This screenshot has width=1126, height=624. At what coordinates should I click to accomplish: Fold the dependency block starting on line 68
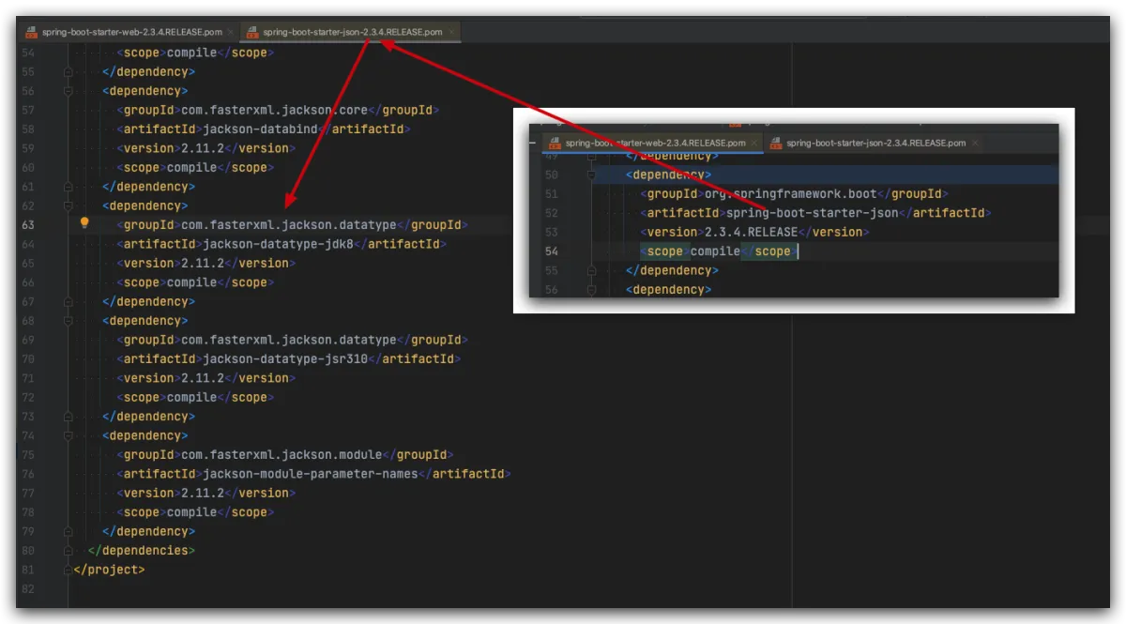68,320
